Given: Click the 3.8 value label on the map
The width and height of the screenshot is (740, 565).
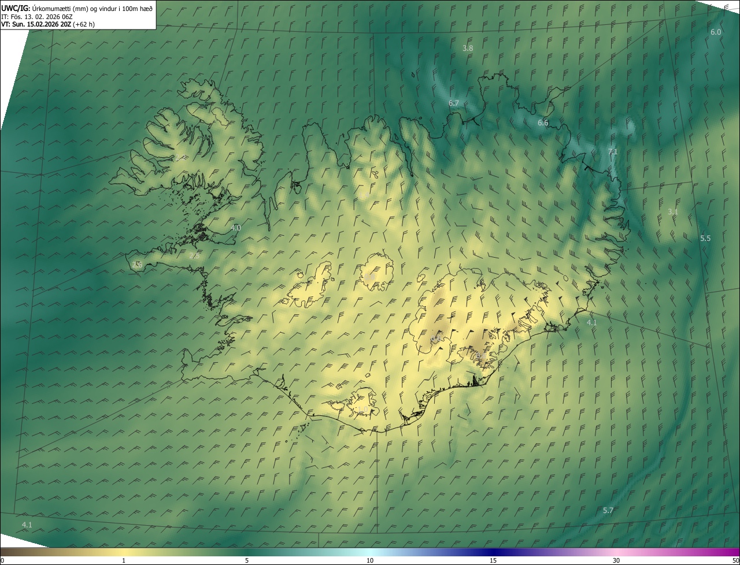Looking at the screenshot, I should coord(468,49).
